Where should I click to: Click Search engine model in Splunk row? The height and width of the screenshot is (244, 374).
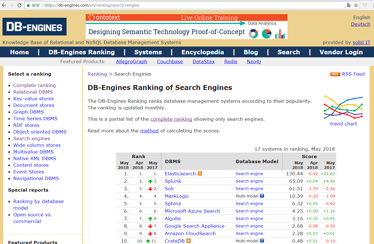(250, 181)
